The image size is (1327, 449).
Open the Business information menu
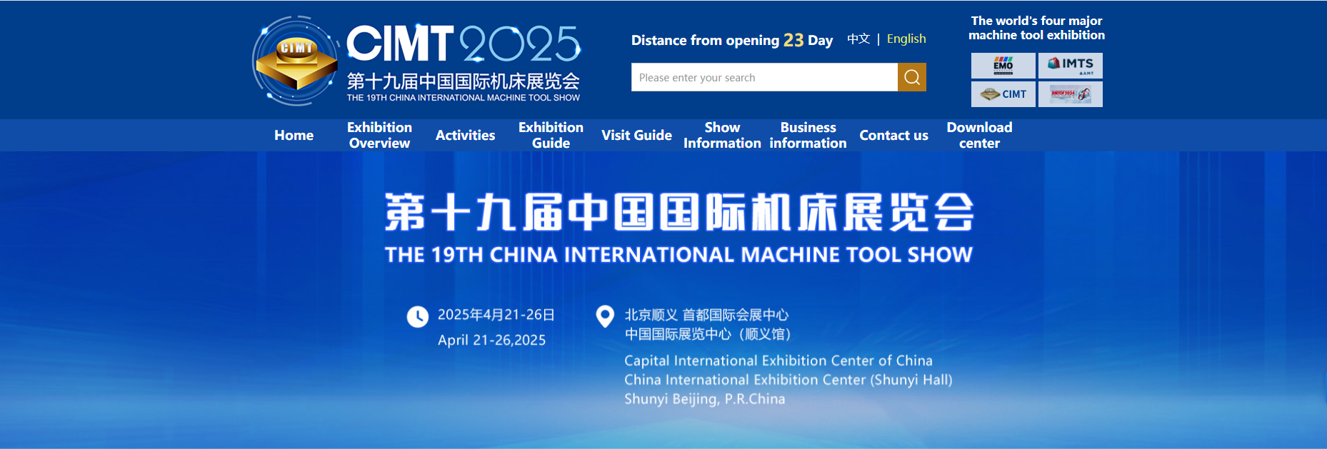808,135
